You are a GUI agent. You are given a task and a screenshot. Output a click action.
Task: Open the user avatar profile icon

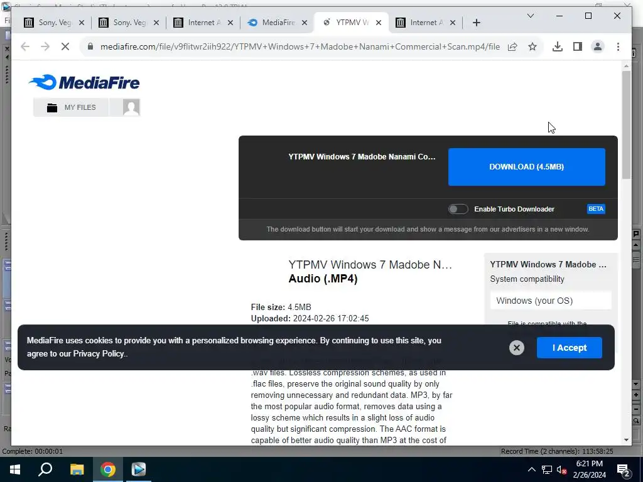(x=131, y=107)
